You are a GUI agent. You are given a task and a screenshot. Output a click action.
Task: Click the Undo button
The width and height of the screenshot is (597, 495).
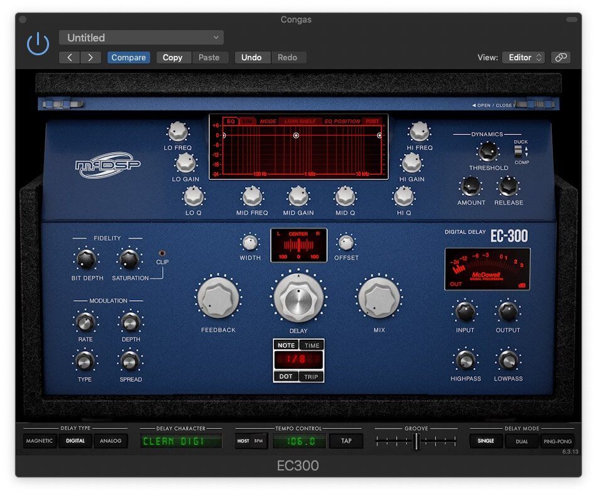[x=251, y=57]
